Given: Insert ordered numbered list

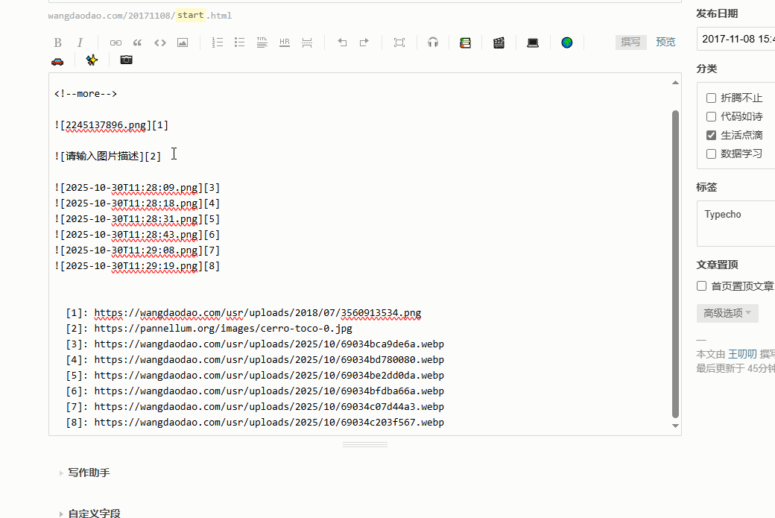Looking at the screenshot, I should click(x=218, y=42).
